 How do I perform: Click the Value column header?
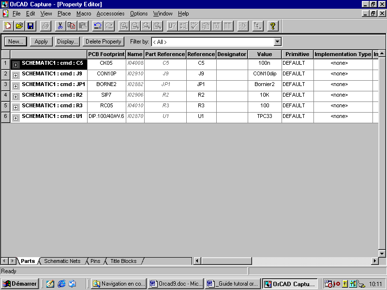pos(265,54)
